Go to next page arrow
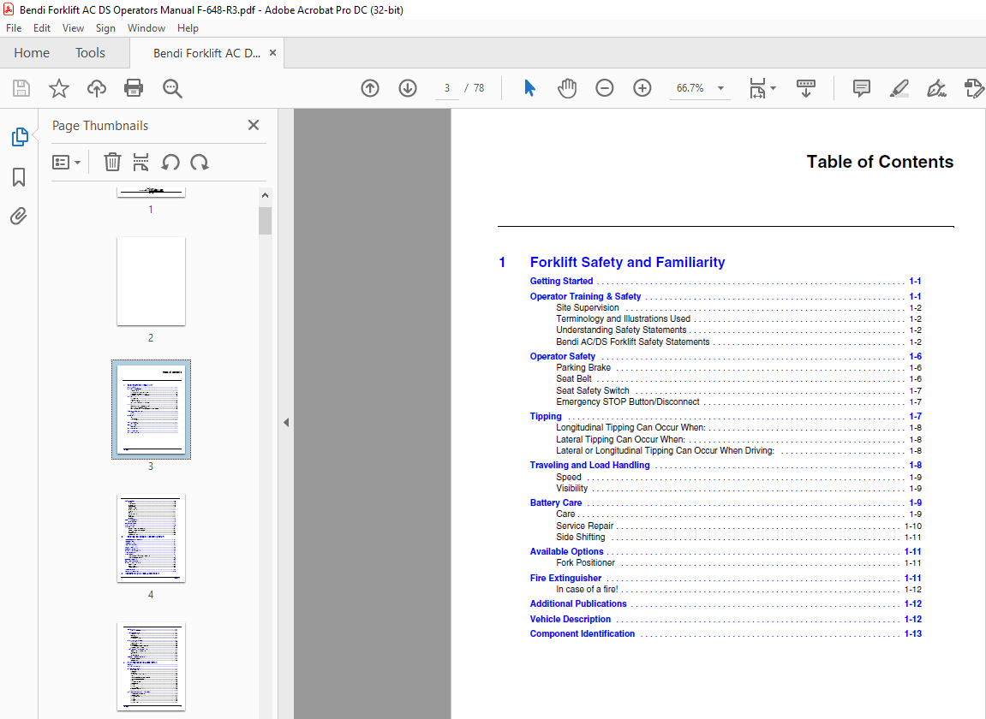Viewport: 986px width, 719px height. (408, 88)
